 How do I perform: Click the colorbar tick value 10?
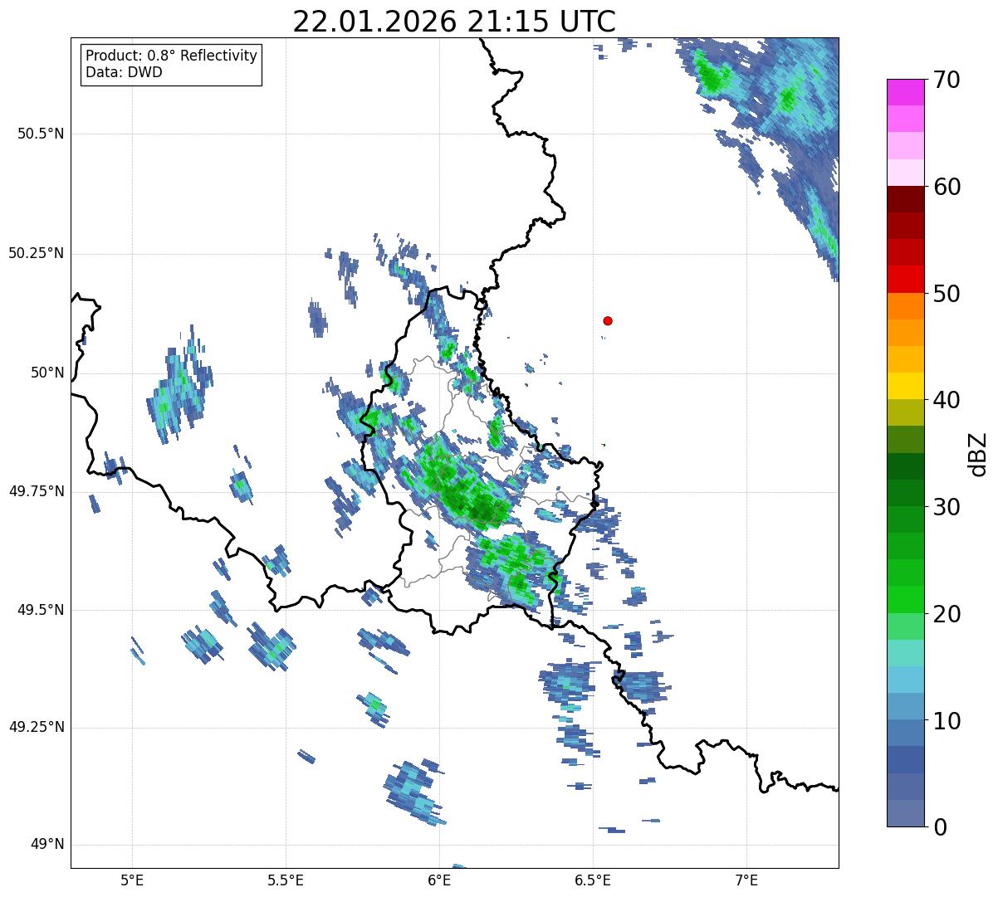coord(947,720)
